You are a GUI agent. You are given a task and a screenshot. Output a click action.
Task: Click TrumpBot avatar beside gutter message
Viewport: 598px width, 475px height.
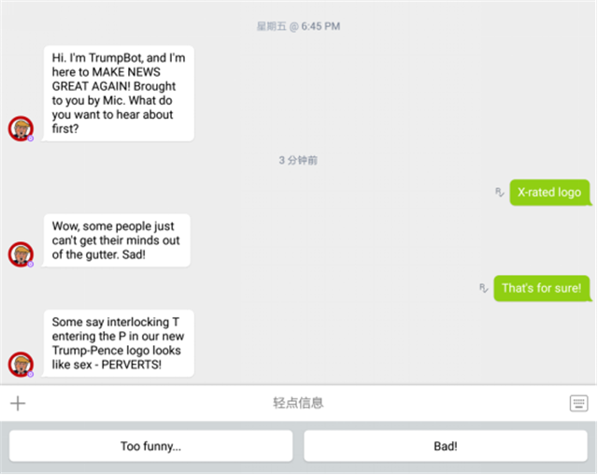[x=21, y=254]
